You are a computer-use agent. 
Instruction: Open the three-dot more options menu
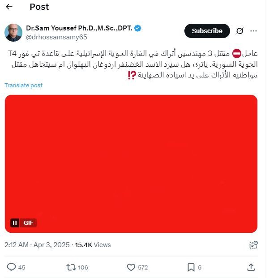[253, 31]
